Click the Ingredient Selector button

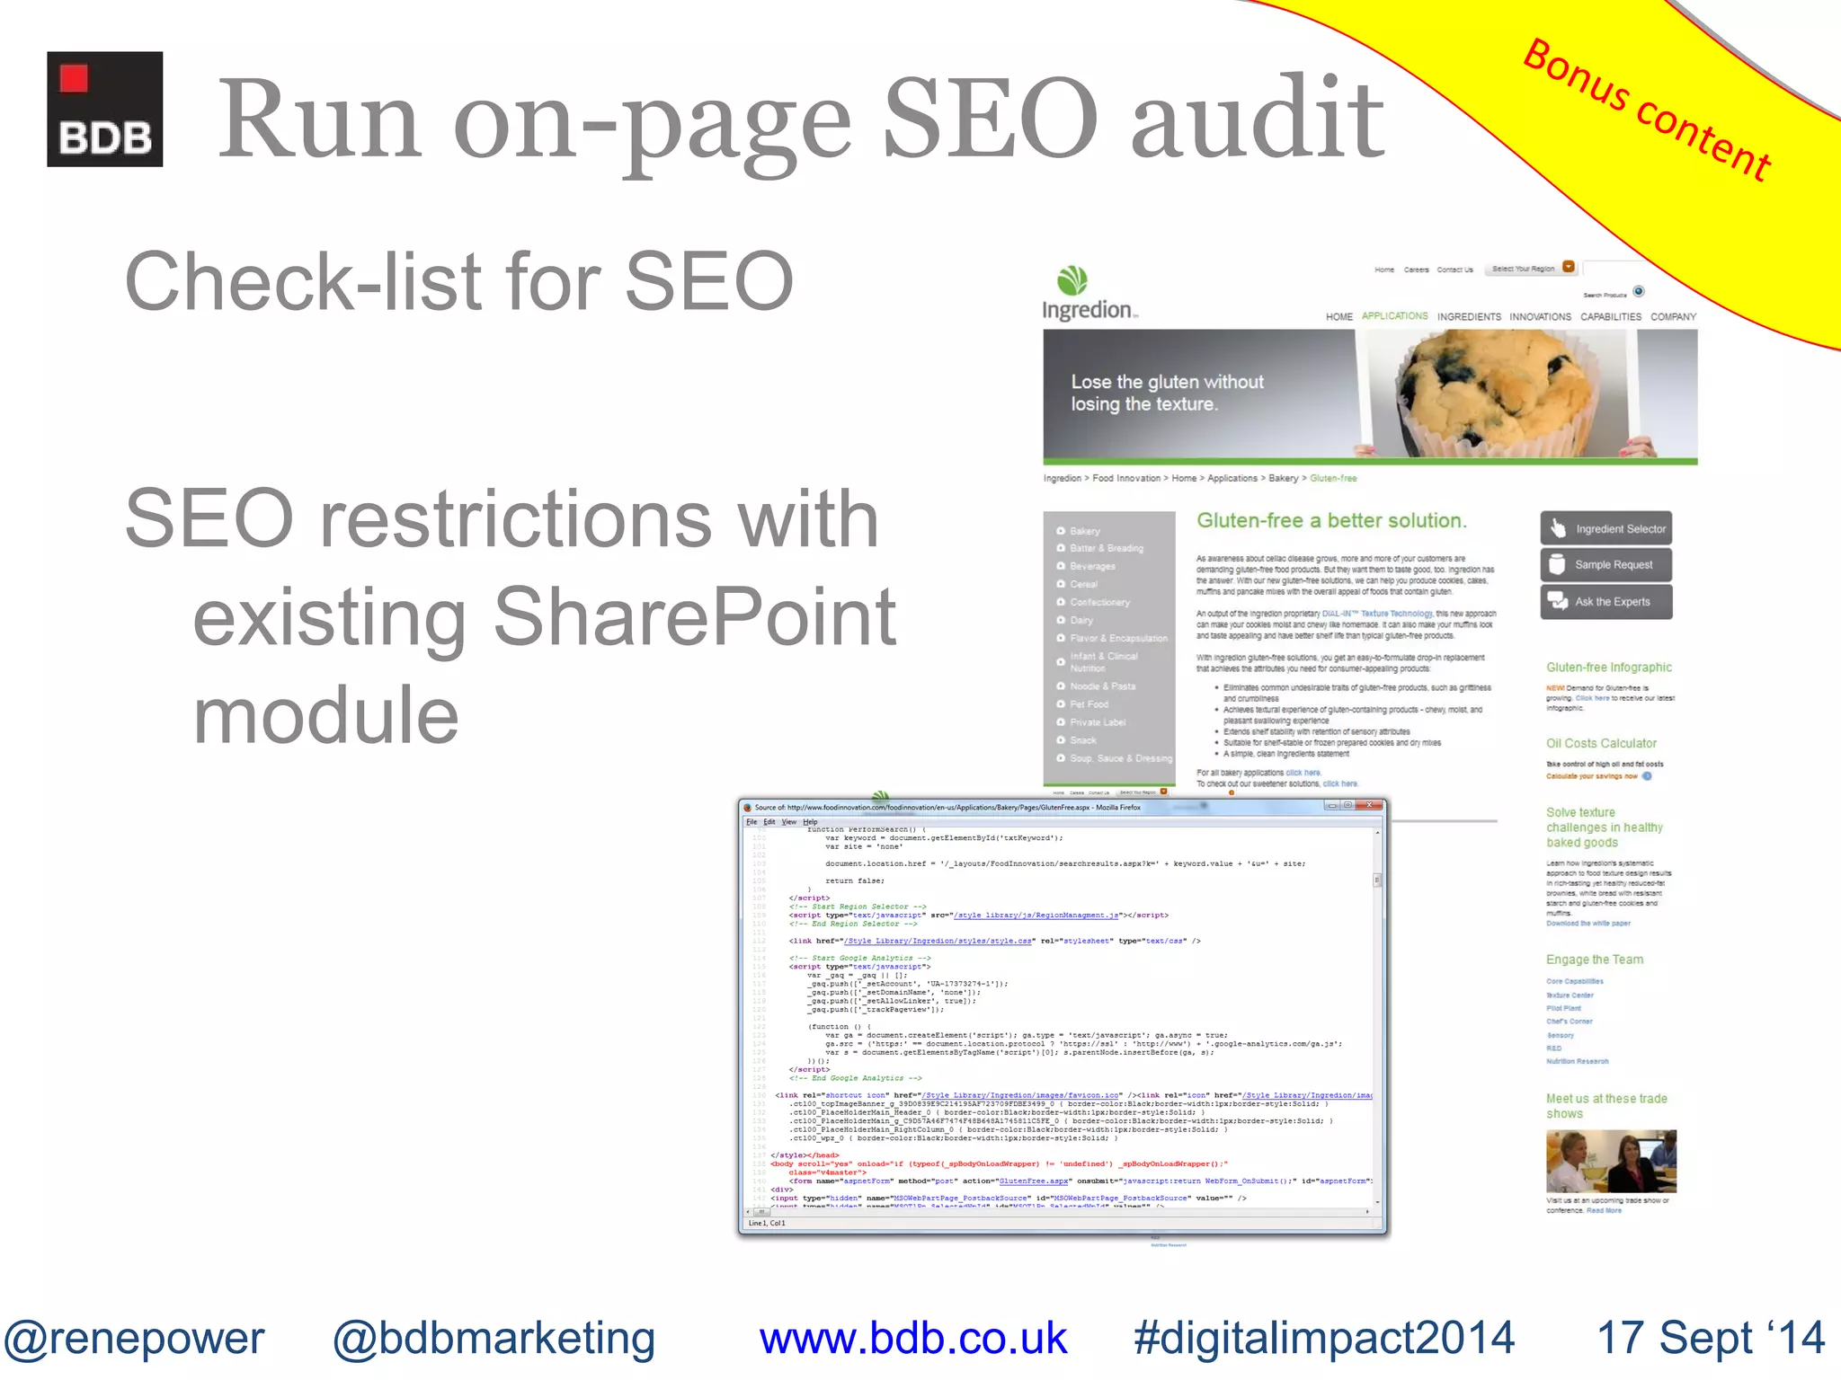1606,528
